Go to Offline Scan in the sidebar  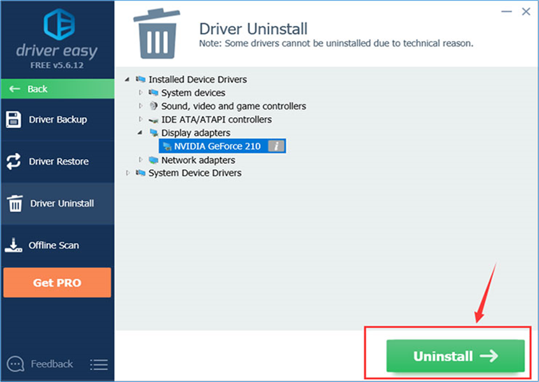coord(57,245)
